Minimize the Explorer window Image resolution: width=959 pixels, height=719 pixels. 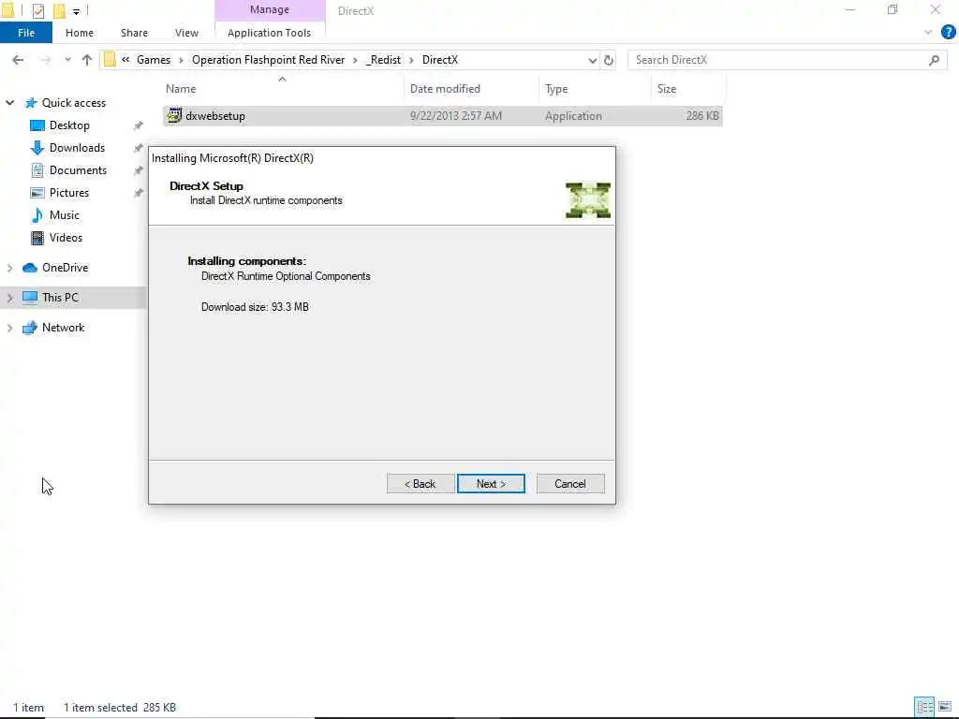coord(850,9)
